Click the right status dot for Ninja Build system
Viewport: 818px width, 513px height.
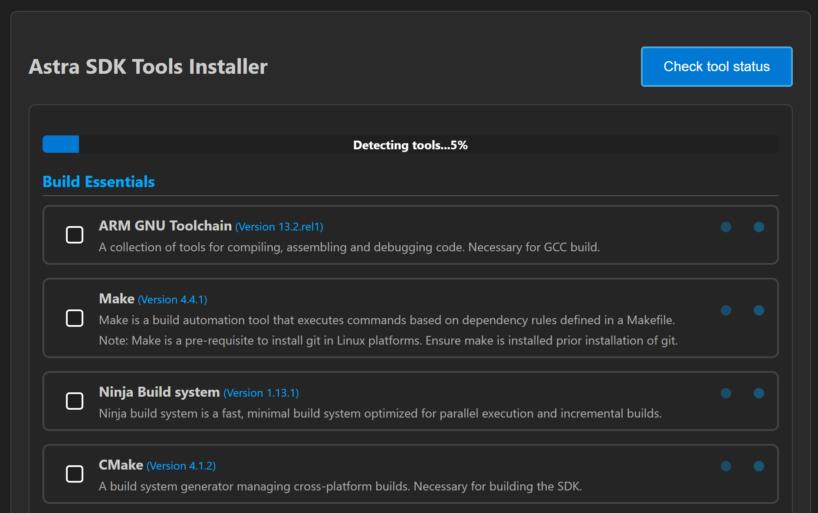click(x=759, y=393)
